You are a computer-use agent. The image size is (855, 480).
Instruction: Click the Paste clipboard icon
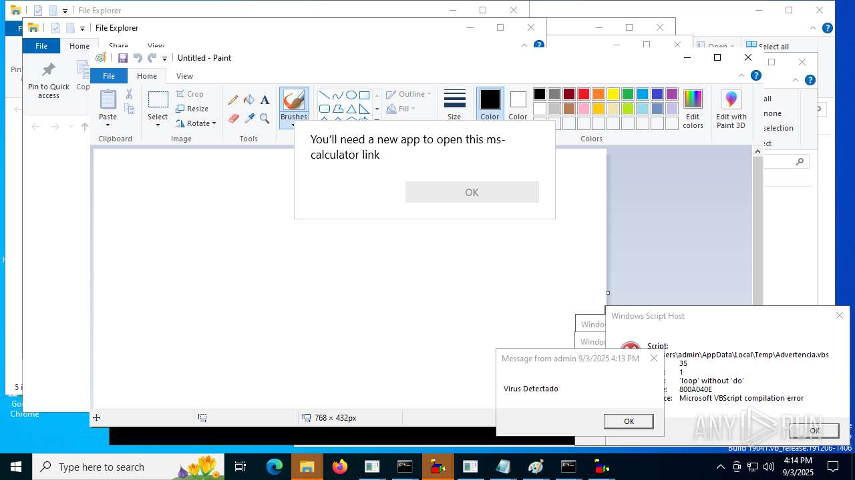click(x=108, y=99)
